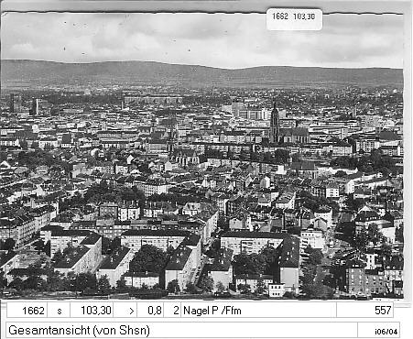
Task: Select the 0,8 value field
Action: pos(150,311)
